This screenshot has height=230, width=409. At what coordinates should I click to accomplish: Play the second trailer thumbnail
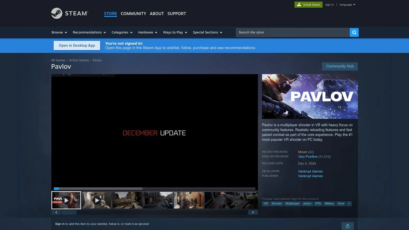pyautogui.click(x=97, y=200)
